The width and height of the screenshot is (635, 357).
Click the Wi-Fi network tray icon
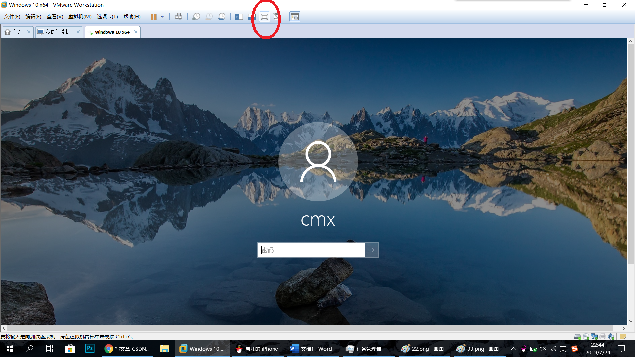pos(553,349)
